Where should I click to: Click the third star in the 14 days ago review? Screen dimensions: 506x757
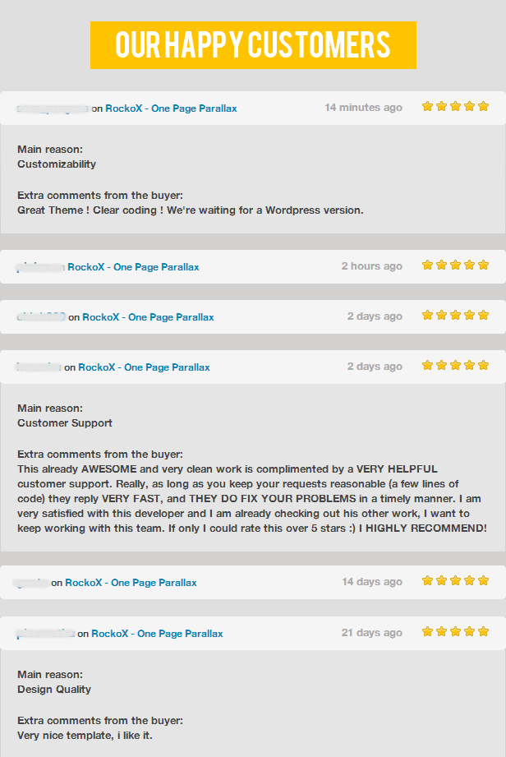[455, 580]
